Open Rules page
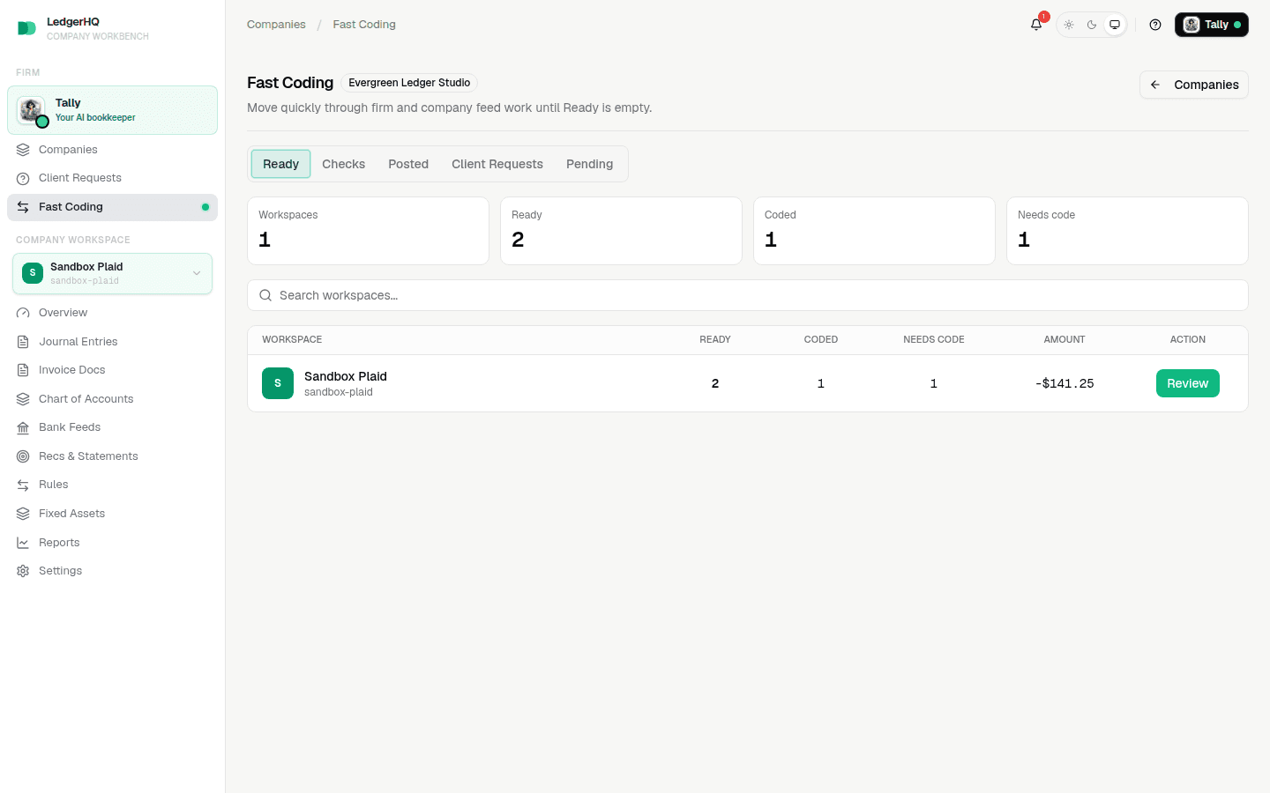 coord(112,485)
